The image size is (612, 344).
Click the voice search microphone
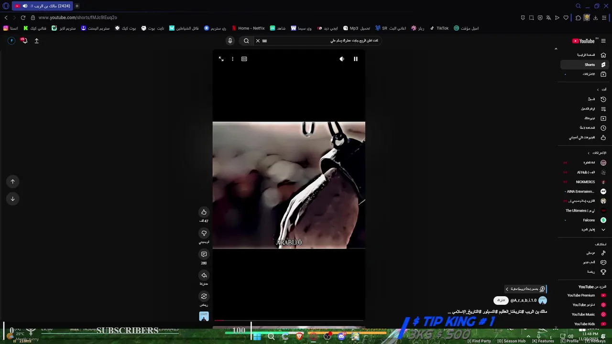point(230,41)
